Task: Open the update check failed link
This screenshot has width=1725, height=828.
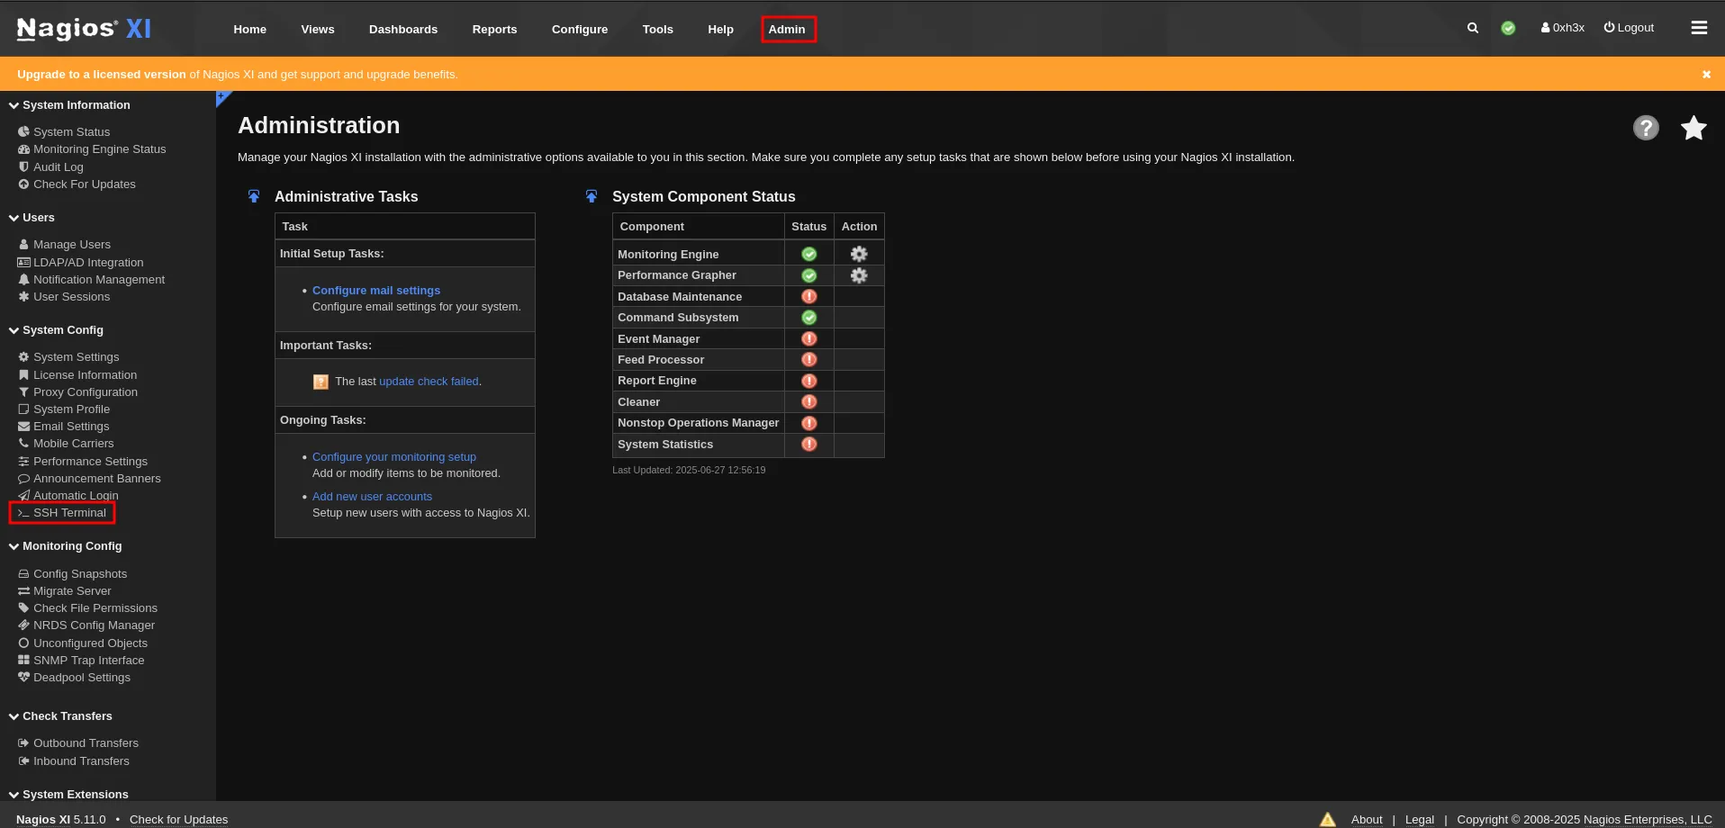Action: [429, 382]
